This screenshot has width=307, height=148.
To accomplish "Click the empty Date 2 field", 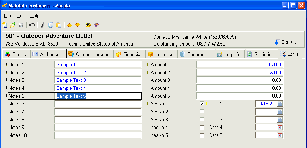I will 266,112.
